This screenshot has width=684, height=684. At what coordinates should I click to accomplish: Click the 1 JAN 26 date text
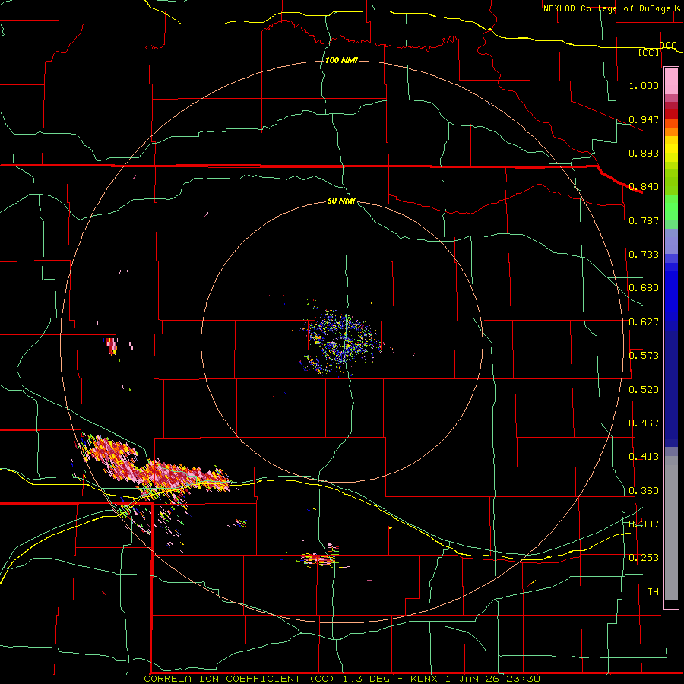pos(471,679)
